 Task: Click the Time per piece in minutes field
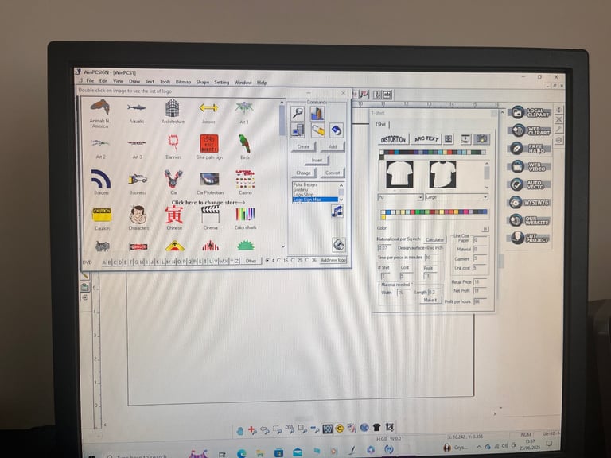pos(431,258)
